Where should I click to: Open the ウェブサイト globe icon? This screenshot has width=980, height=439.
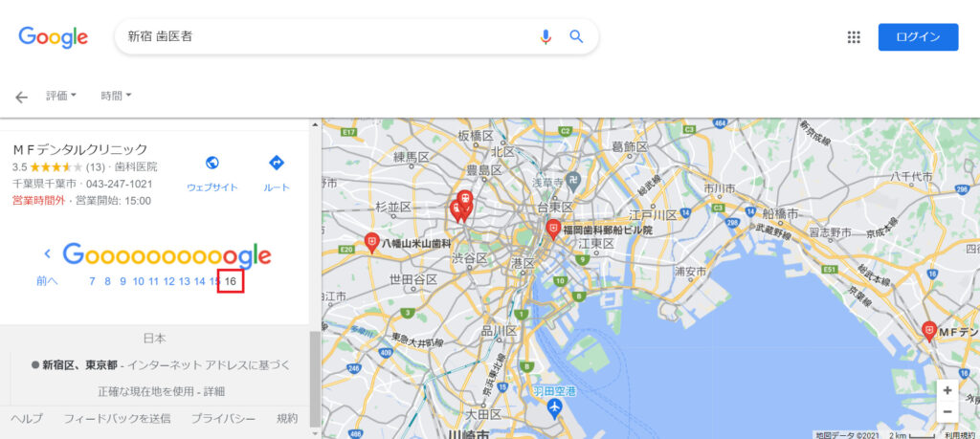tap(212, 163)
